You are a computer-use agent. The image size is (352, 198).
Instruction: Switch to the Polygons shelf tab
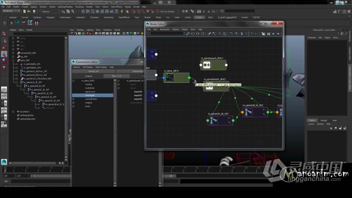50,17
